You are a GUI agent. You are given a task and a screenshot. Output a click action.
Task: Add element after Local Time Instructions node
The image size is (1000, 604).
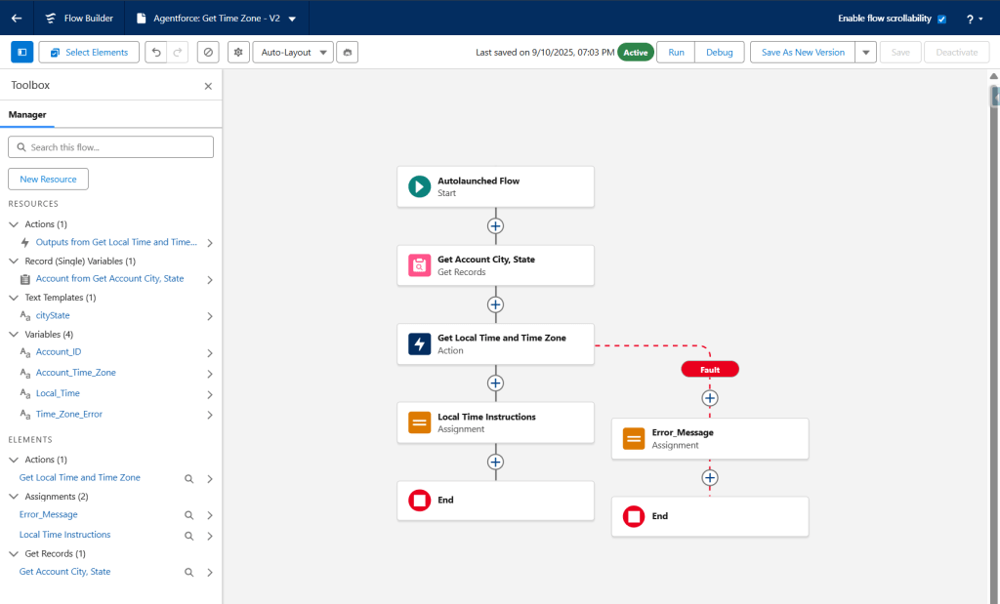pos(495,462)
